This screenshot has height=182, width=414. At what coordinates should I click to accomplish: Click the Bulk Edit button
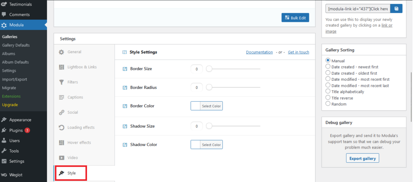pyautogui.click(x=295, y=18)
